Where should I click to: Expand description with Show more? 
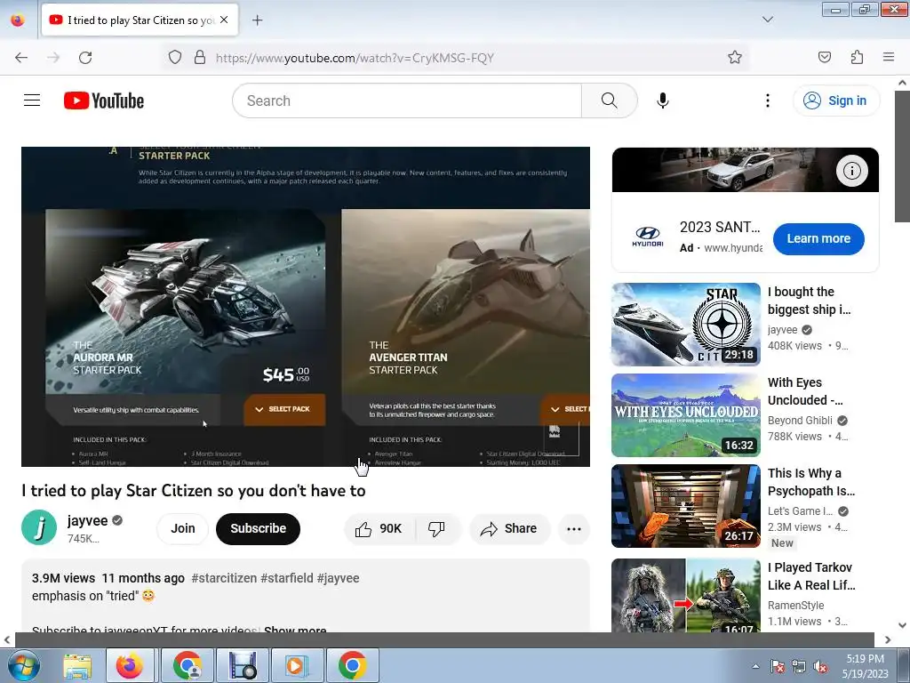tap(295, 630)
